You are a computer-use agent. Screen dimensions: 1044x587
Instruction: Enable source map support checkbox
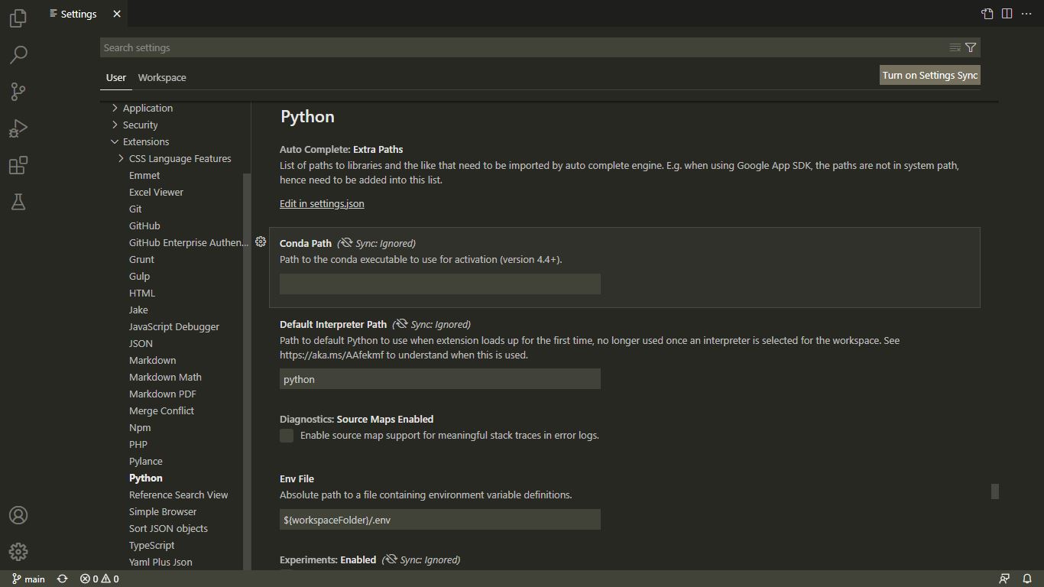[286, 436]
